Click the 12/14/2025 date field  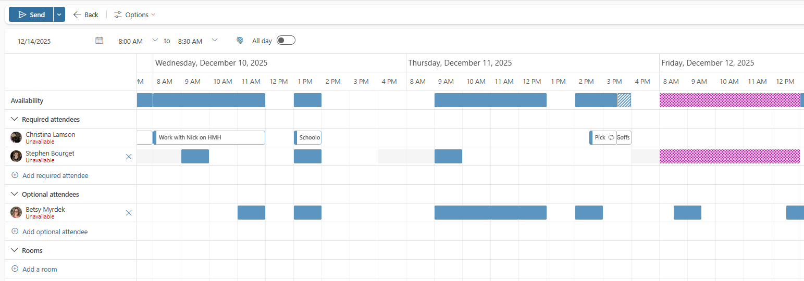pos(34,41)
